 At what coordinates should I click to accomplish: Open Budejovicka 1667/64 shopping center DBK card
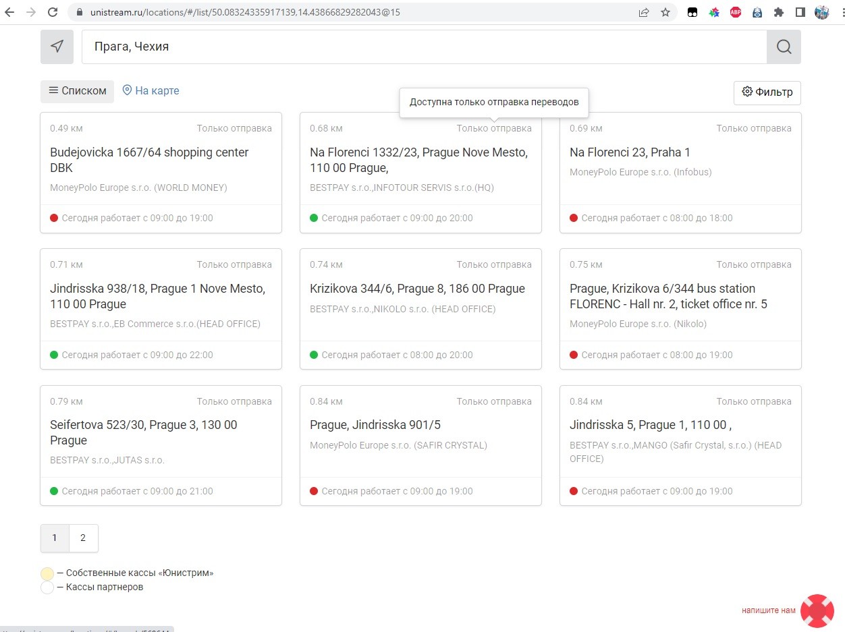[x=161, y=173]
